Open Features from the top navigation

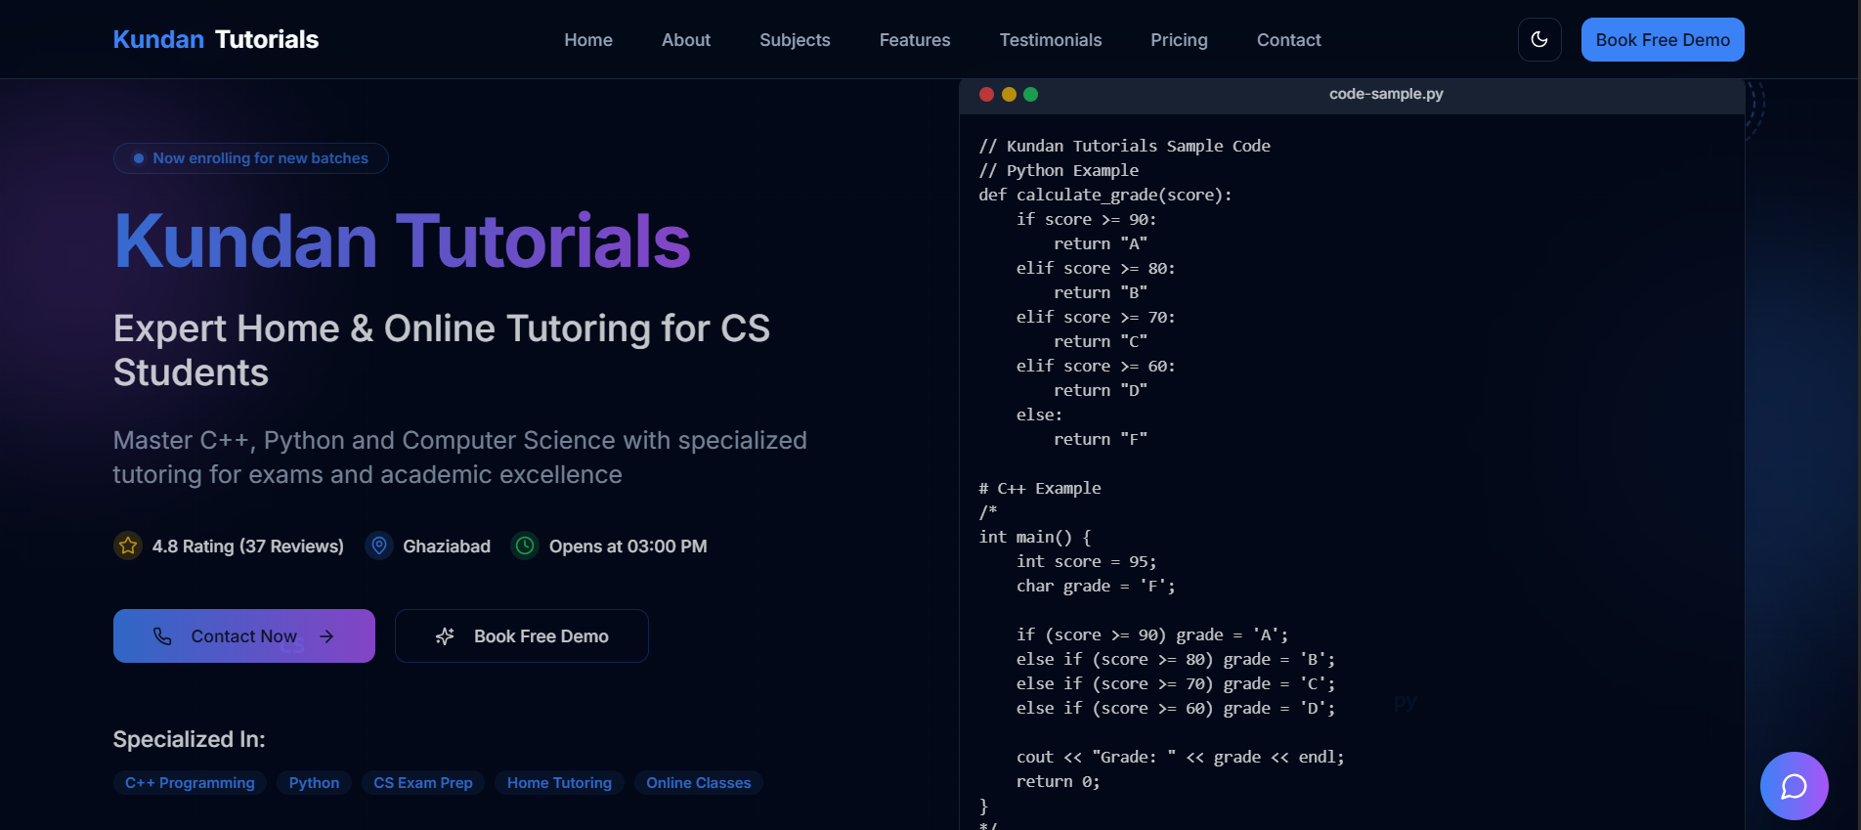tap(915, 40)
